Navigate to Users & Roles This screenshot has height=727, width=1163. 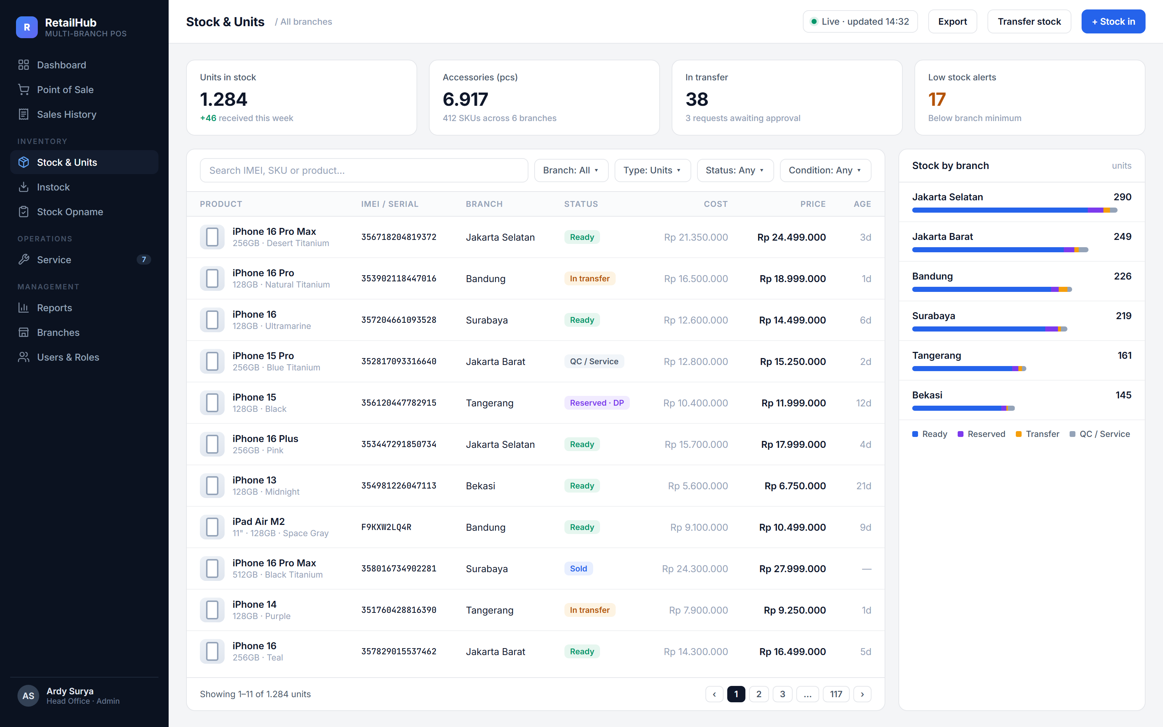84,357
